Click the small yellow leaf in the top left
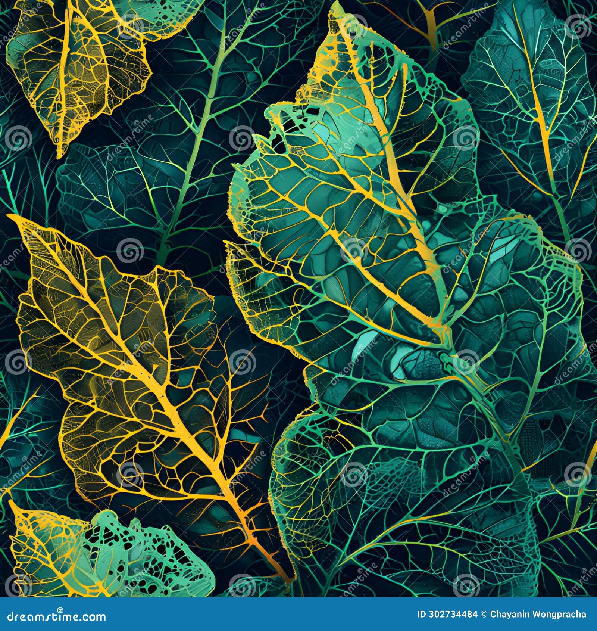 coord(75,67)
